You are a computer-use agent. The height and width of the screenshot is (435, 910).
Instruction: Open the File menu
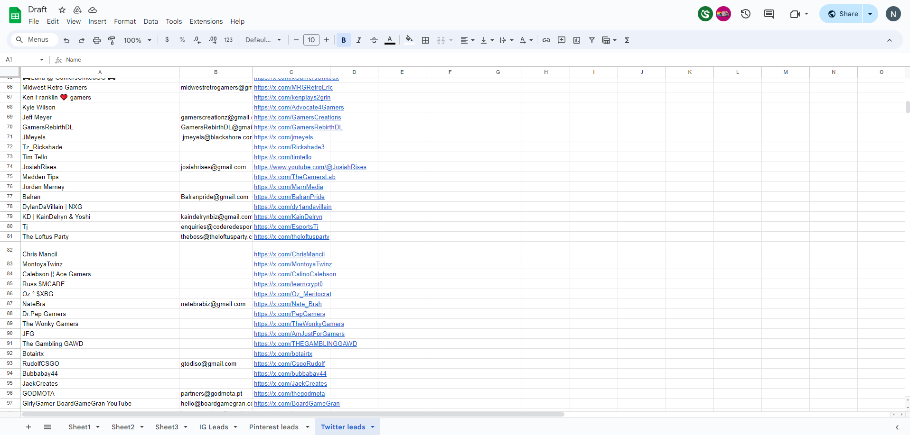pyautogui.click(x=34, y=21)
